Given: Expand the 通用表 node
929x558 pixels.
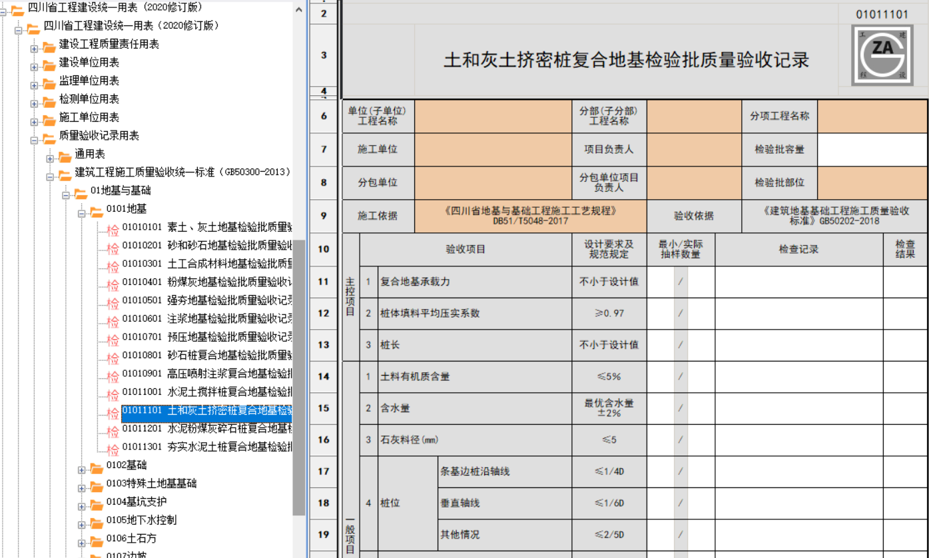Looking at the screenshot, I should [50, 158].
